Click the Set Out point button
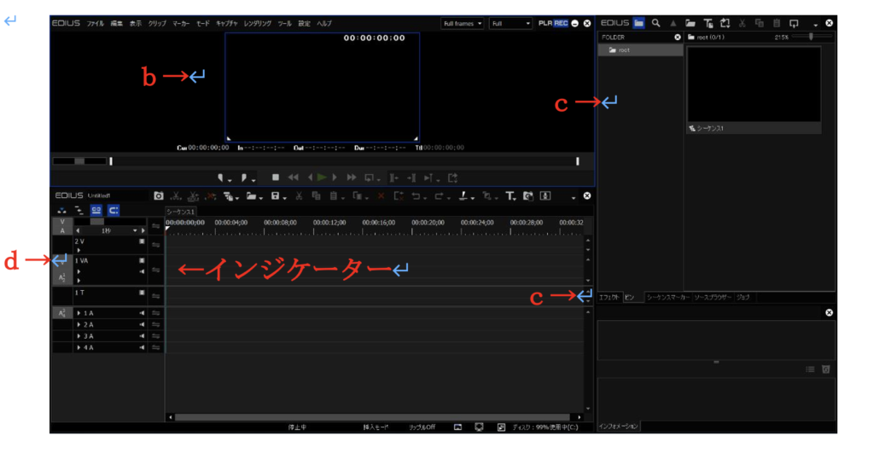The width and height of the screenshot is (874, 459). point(244,177)
